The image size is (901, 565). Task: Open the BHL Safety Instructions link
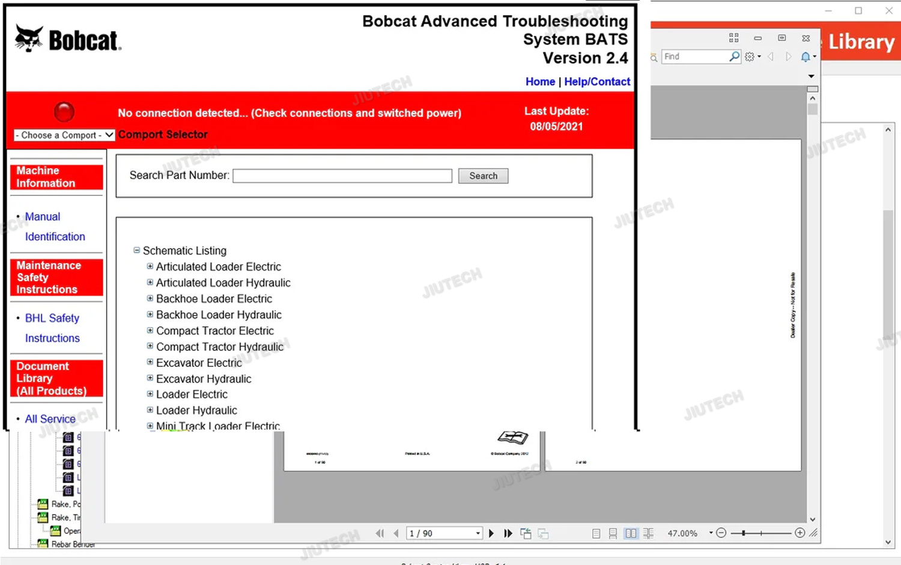tap(52, 328)
